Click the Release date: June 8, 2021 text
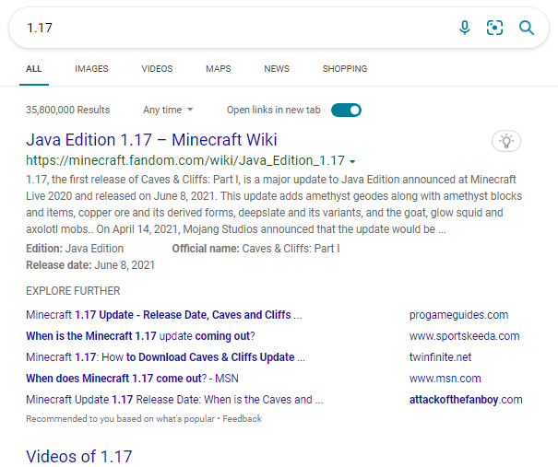558x467 pixels. [x=90, y=265]
